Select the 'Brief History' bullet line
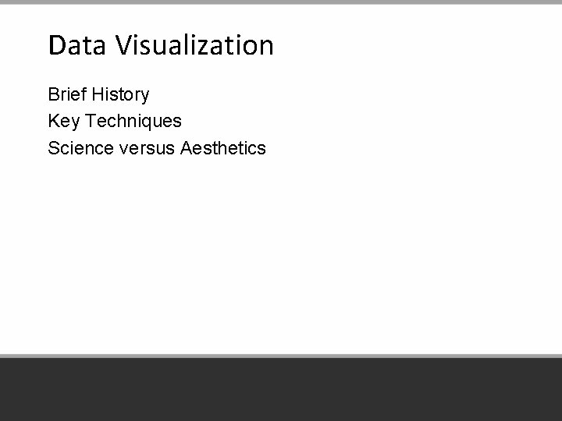 (98, 95)
